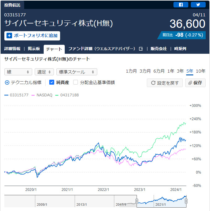Select the 1カ月 period link
This screenshot has width=210, height=211.
pyautogui.click(x=131, y=71)
